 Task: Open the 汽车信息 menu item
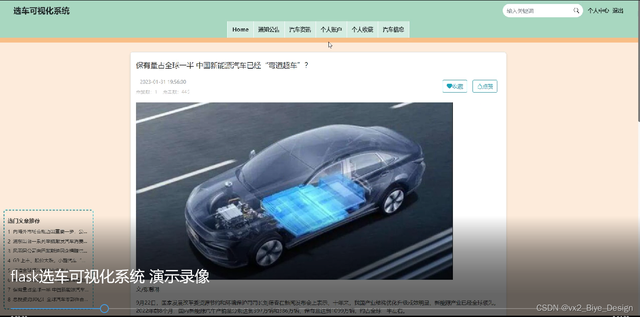point(393,30)
